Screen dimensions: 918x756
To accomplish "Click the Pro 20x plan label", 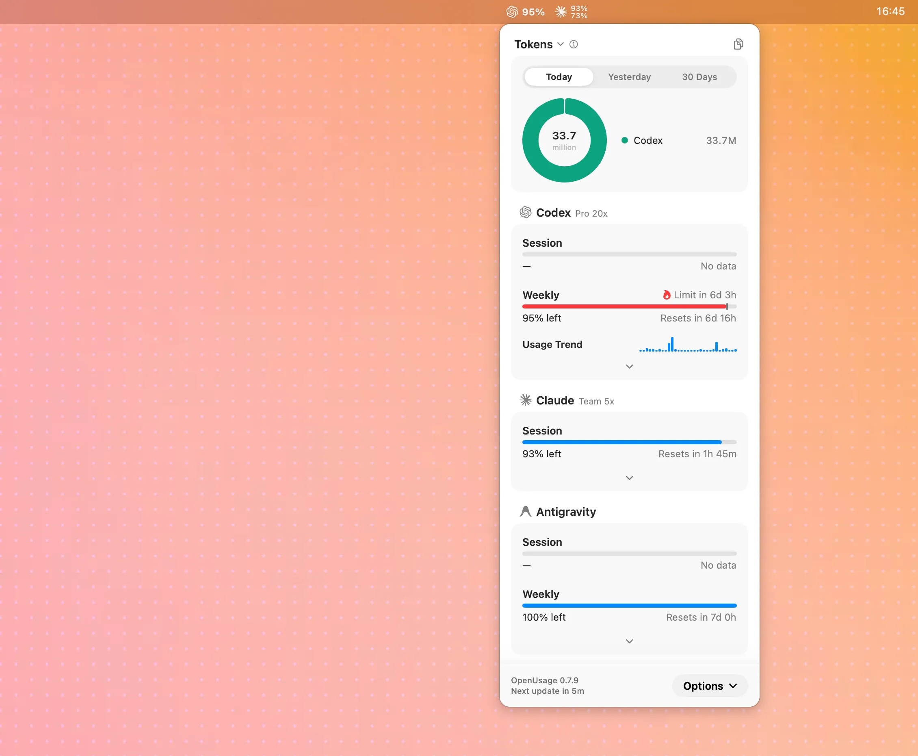I will [591, 213].
